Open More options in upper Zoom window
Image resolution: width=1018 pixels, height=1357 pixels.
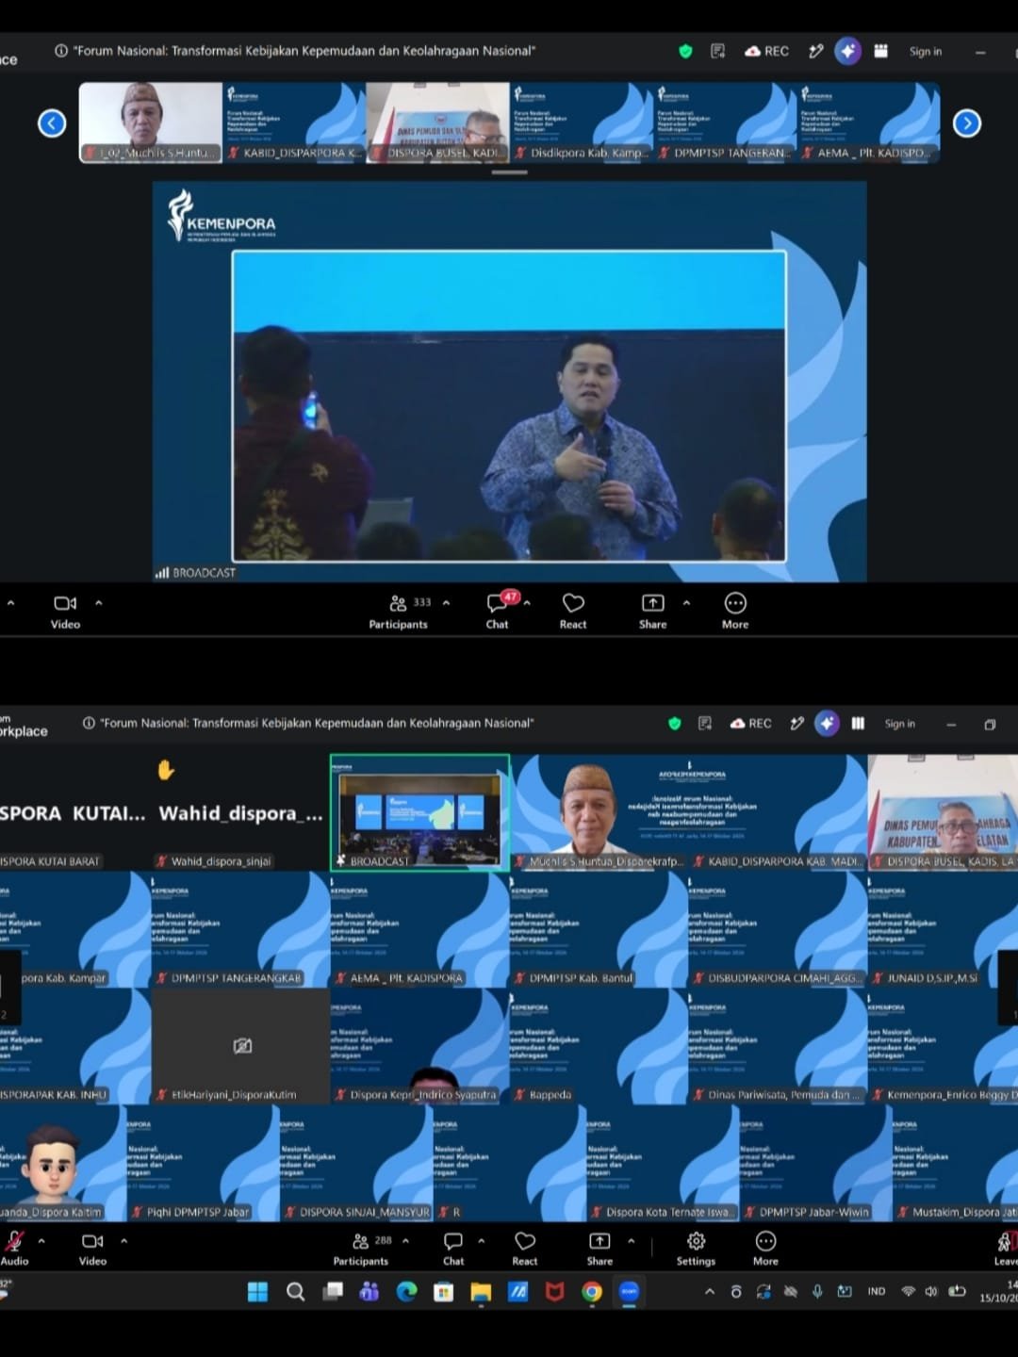point(735,611)
